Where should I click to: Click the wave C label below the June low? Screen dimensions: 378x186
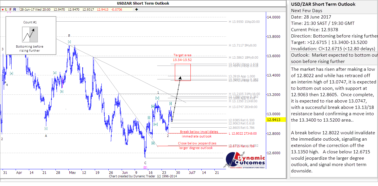[145, 163]
